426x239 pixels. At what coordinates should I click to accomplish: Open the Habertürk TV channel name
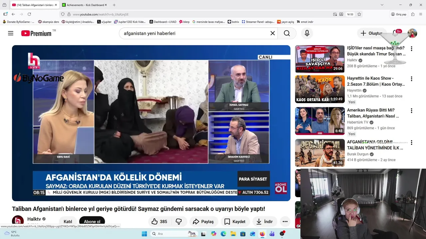click(358, 122)
